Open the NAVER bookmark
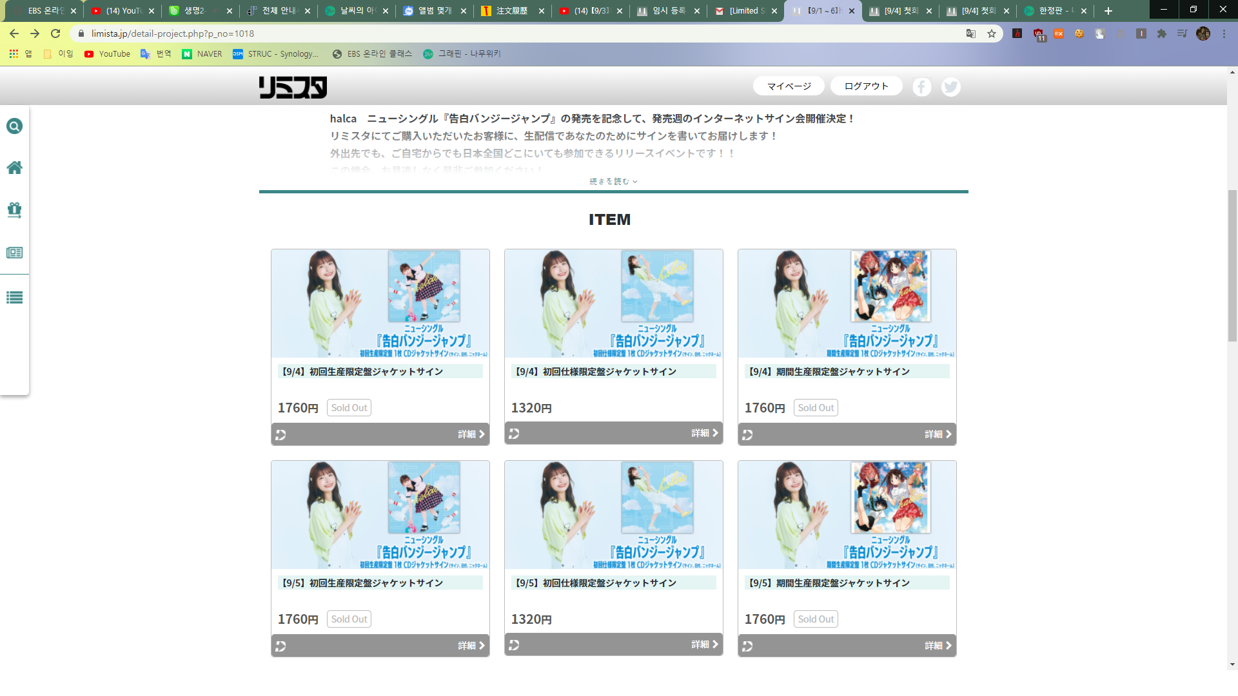 click(x=202, y=54)
